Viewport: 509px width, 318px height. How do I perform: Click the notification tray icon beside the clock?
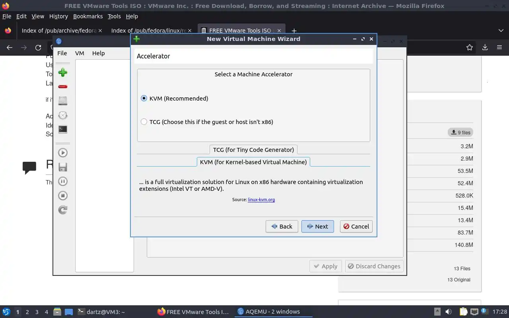485,311
